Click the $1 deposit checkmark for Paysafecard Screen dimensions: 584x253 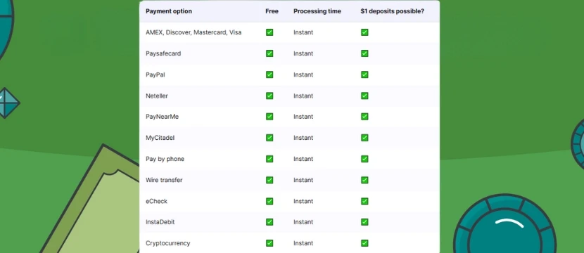pos(364,53)
